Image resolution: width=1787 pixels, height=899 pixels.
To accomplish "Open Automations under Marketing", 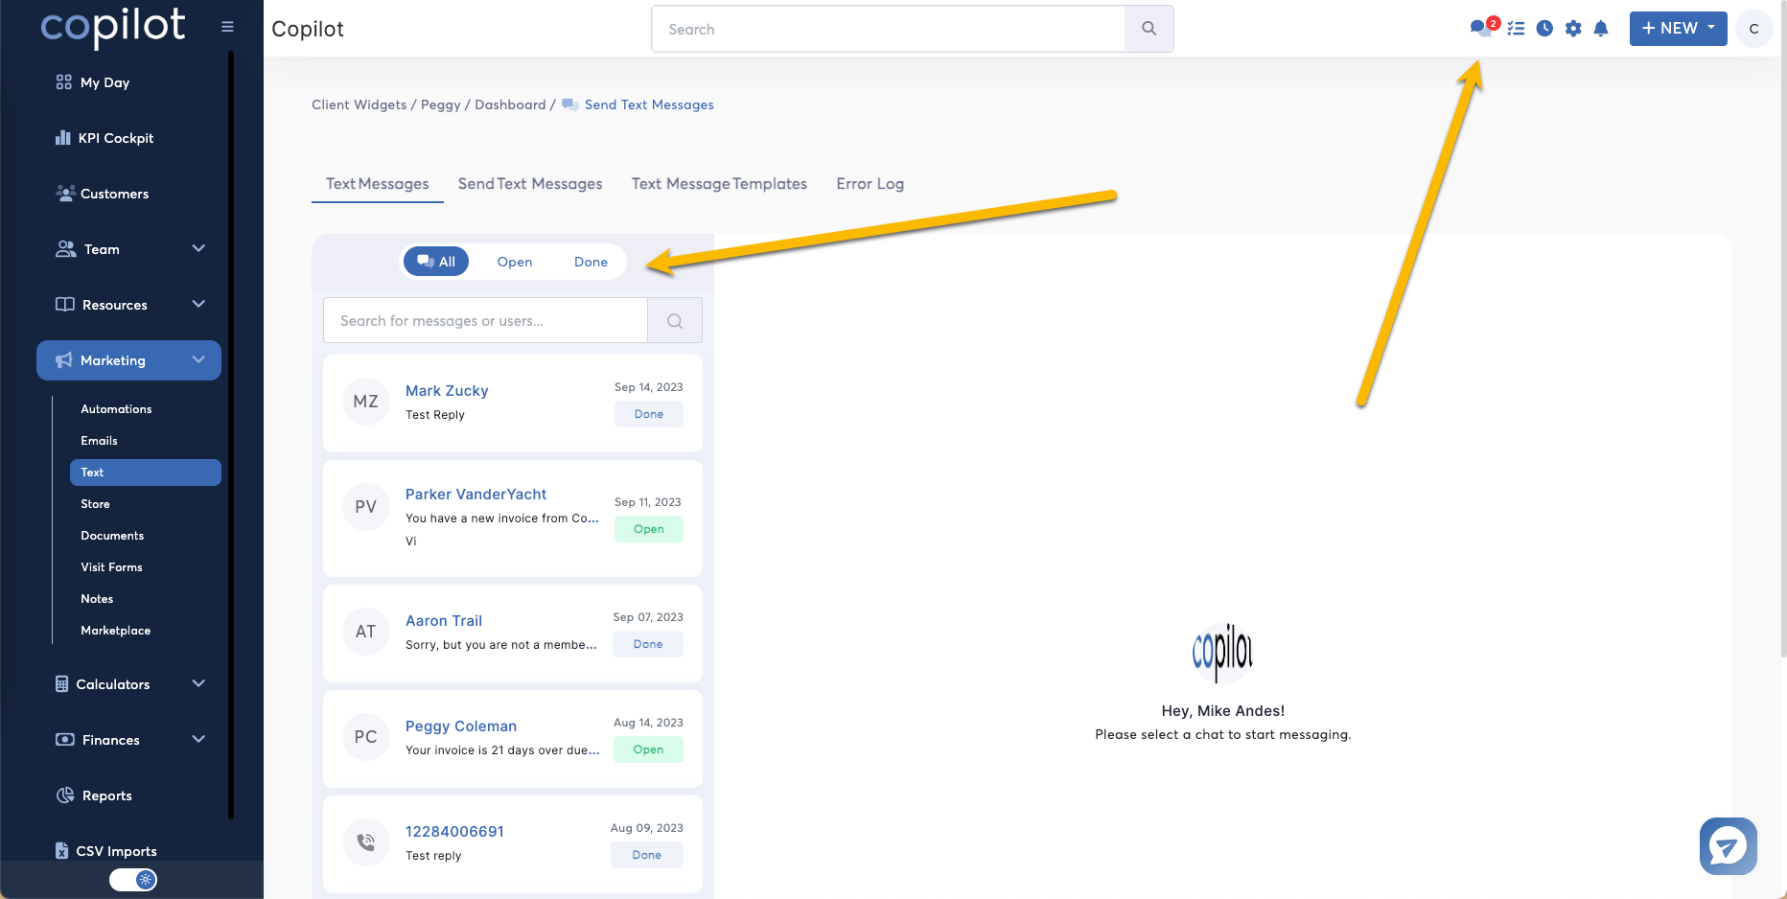I will click(116, 409).
